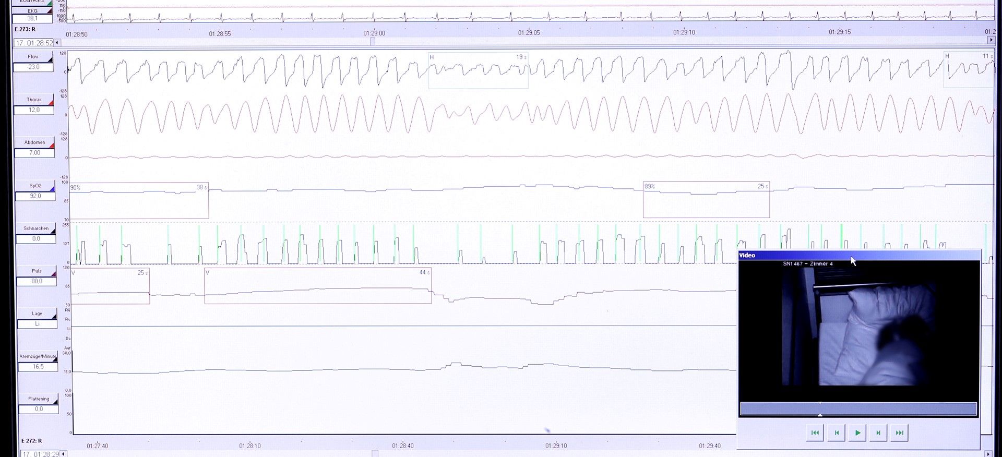Open the Lage channel button
This screenshot has height=457, width=1002.
[37, 314]
